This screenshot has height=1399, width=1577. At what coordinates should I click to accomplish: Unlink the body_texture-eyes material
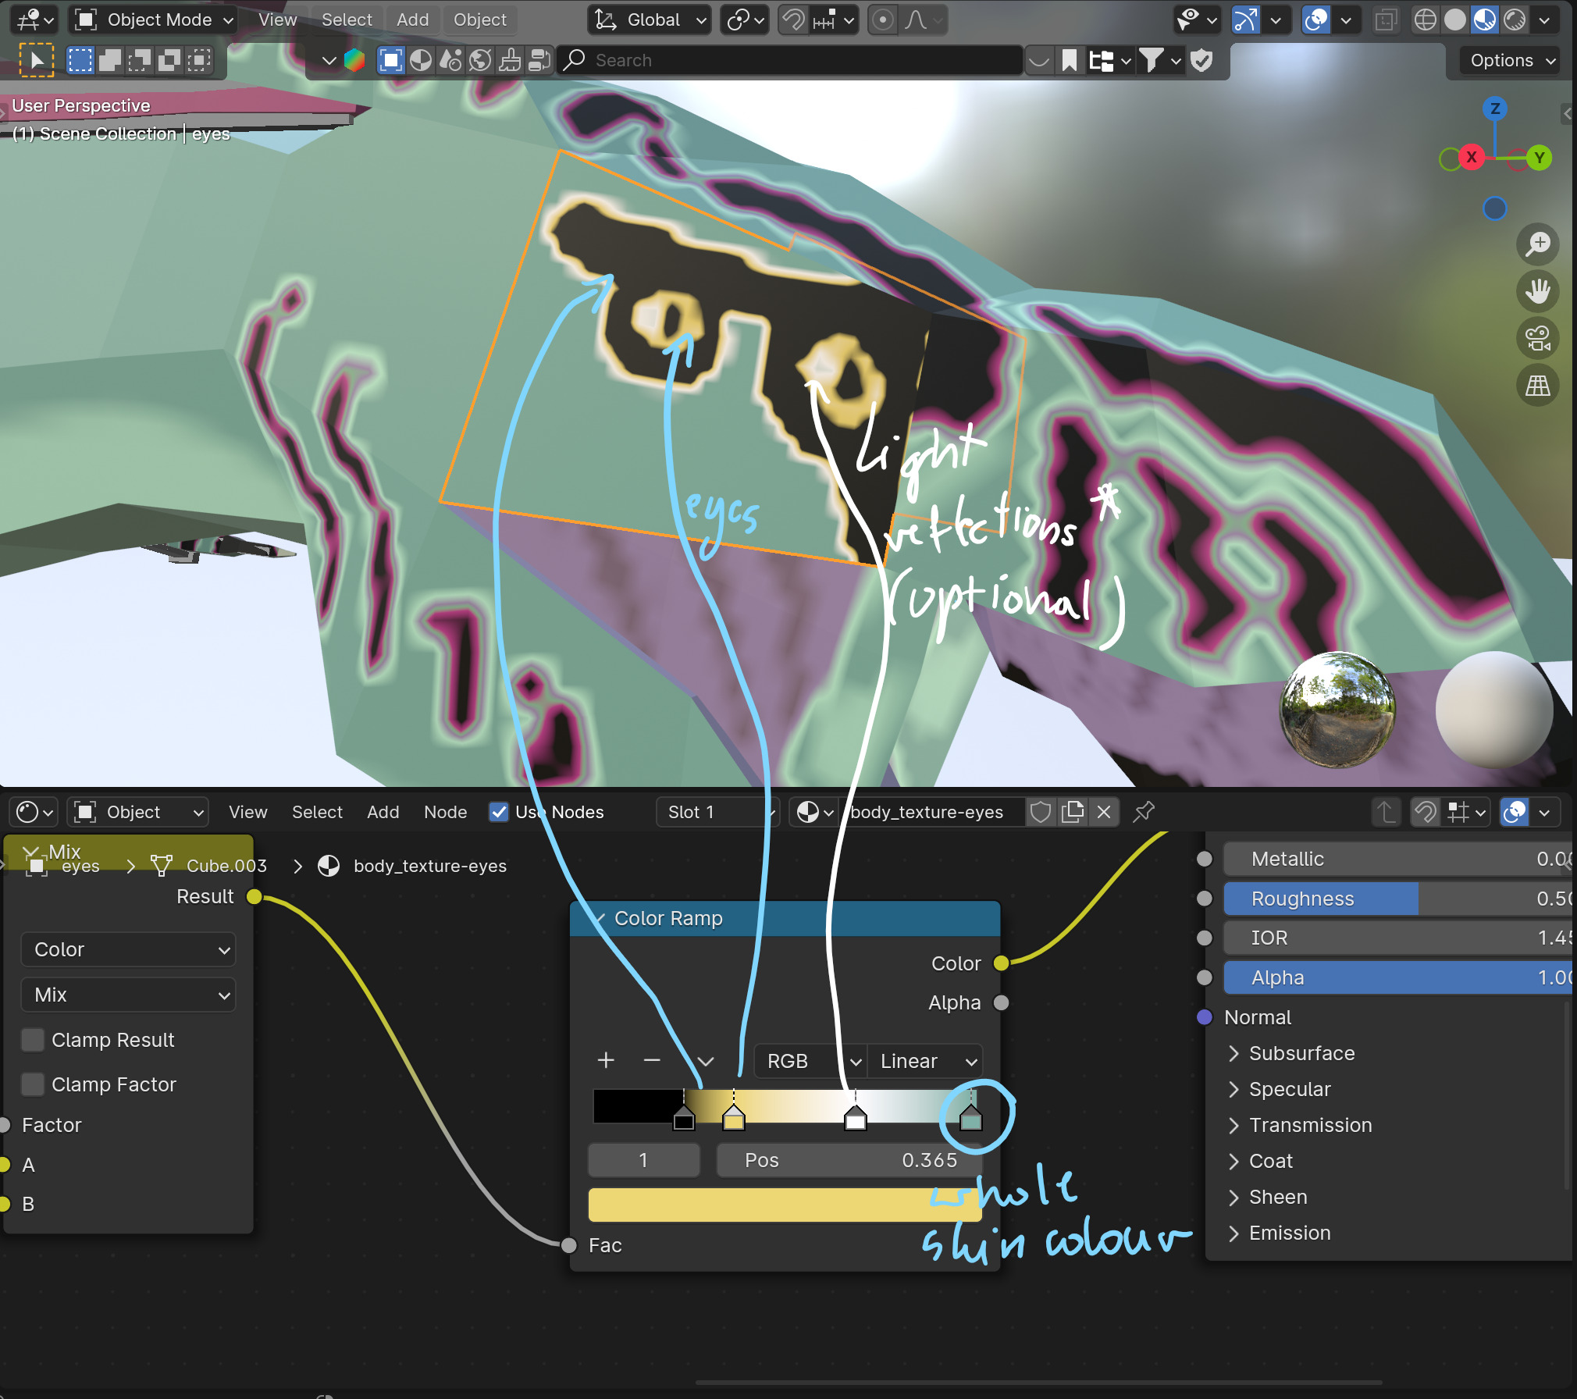tap(1104, 812)
